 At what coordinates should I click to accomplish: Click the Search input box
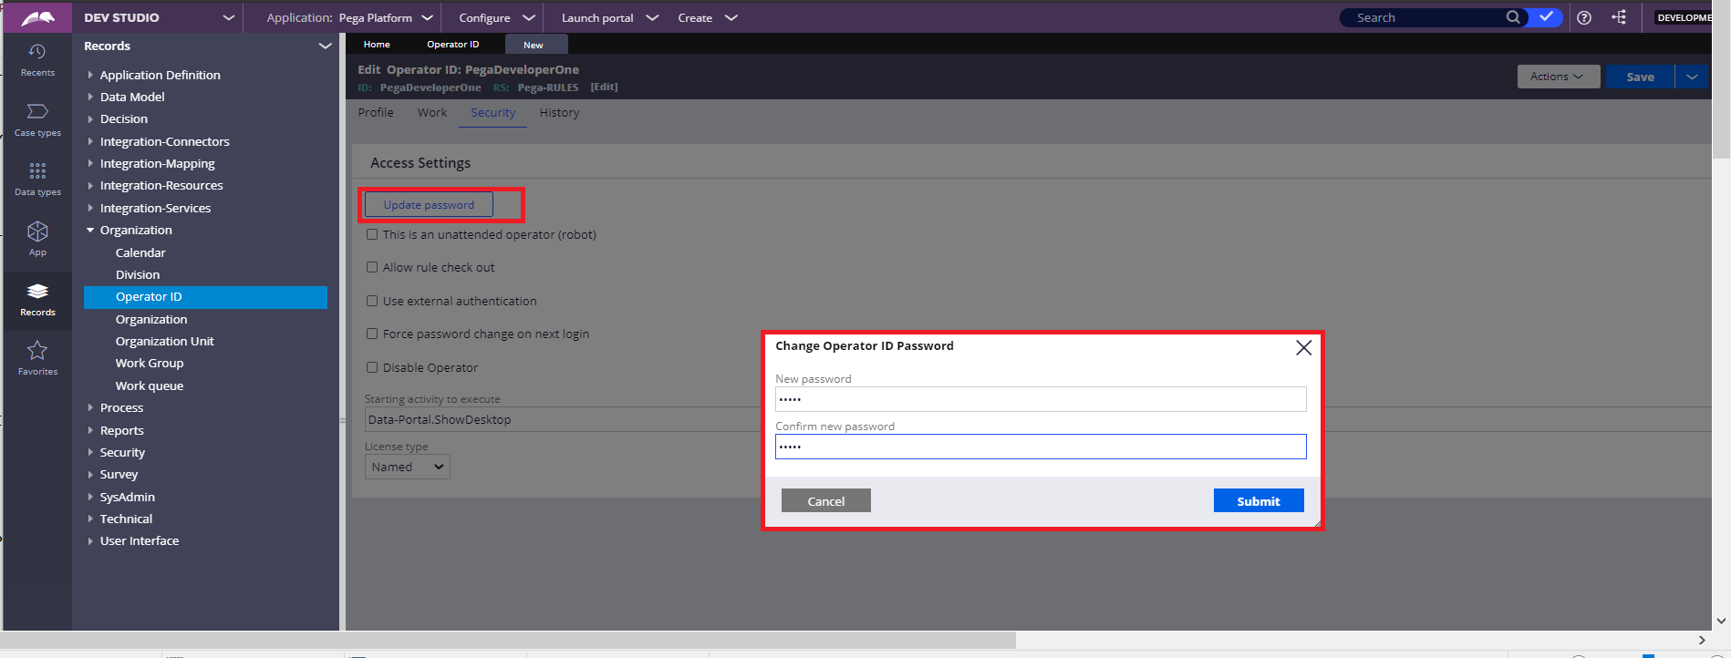coord(1423,17)
